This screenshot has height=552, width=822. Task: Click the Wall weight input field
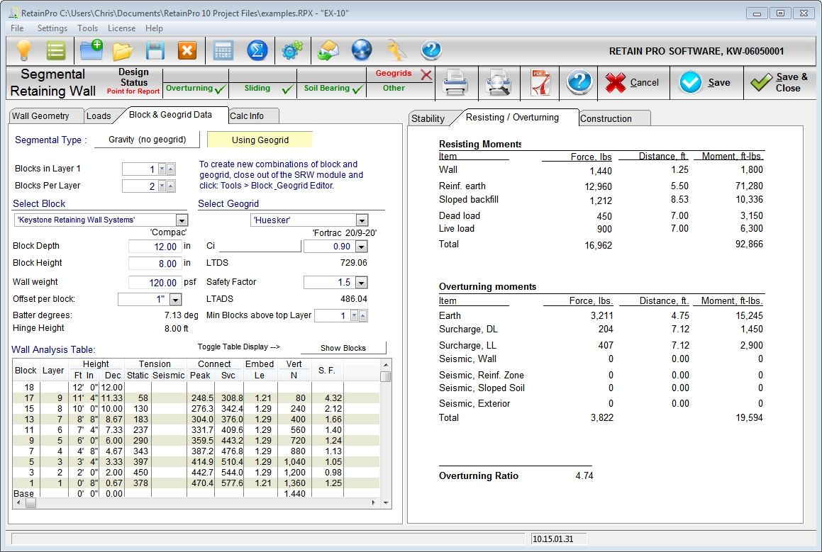155,282
